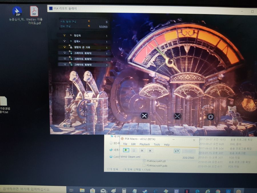Click the 뒤로 back prompt in game

click(x=67, y=126)
